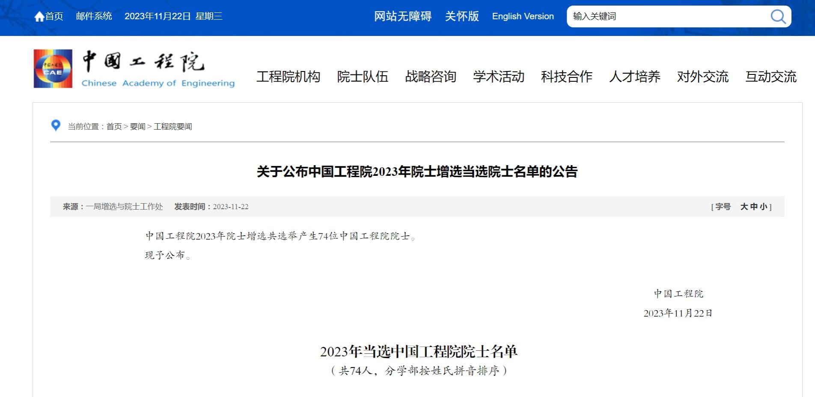Viewport: 815px width, 397px height.
Task: Switch to 关怀版 version
Action: pyautogui.click(x=462, y=16)
